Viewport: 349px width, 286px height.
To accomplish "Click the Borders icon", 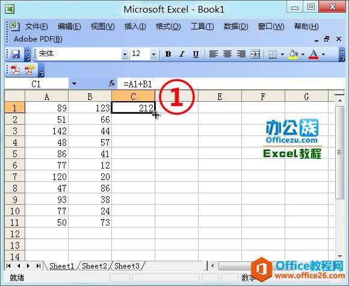I will pos(273,54).
